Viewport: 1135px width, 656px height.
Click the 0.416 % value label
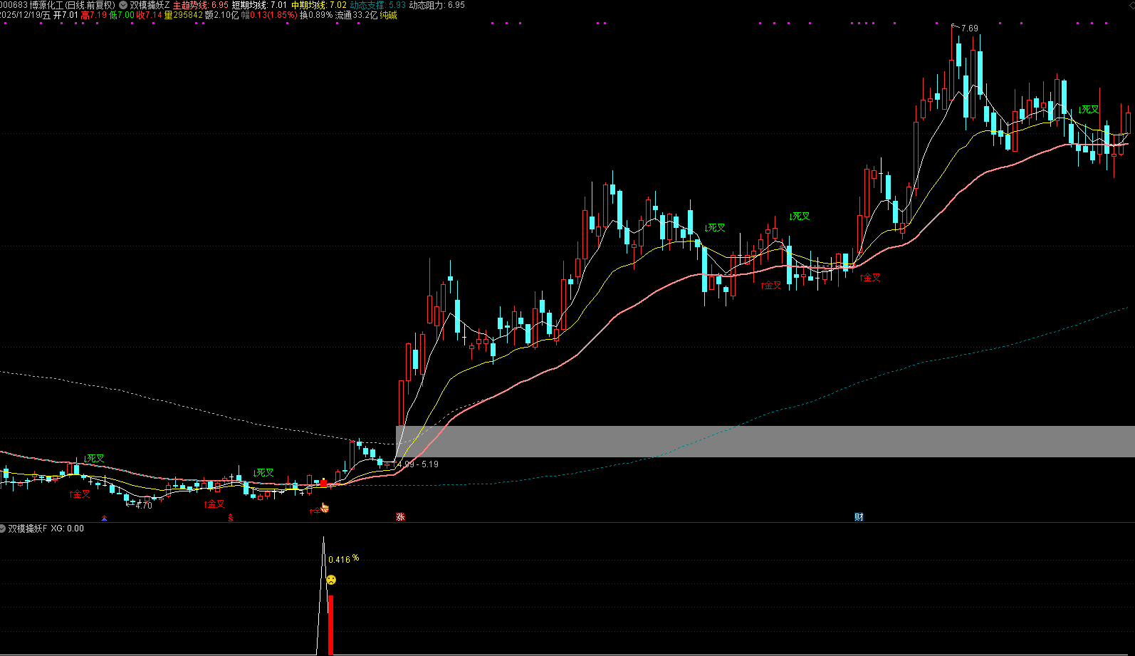343,559
